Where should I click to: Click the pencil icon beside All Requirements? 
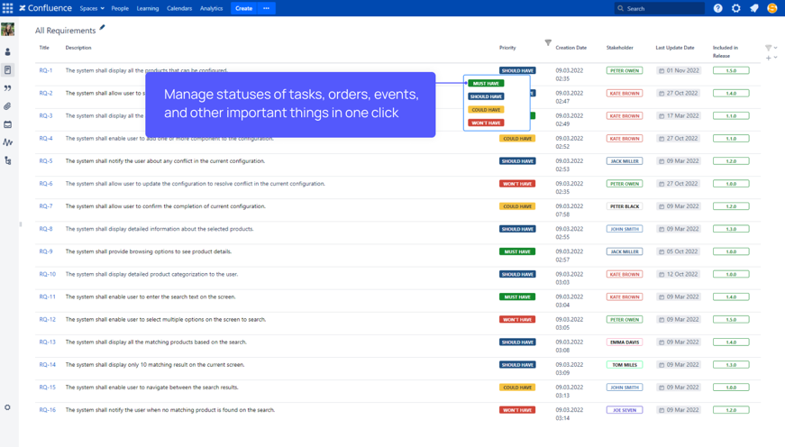(103, 28)
